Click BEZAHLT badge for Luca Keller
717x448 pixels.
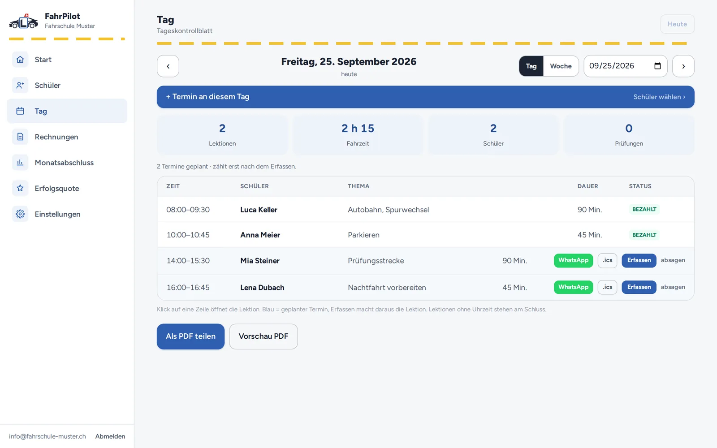(x=644, y=209)
